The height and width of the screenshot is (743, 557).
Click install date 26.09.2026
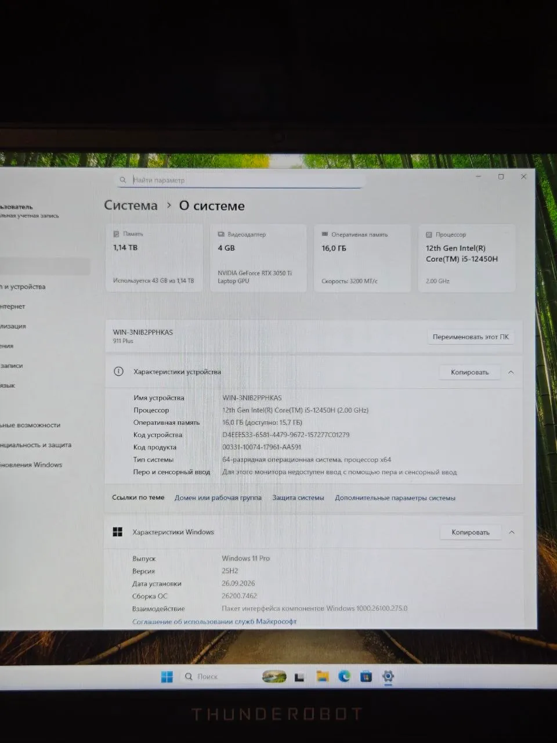coord(238,583)
